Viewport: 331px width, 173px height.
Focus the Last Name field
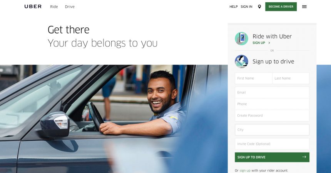point(291,78)
